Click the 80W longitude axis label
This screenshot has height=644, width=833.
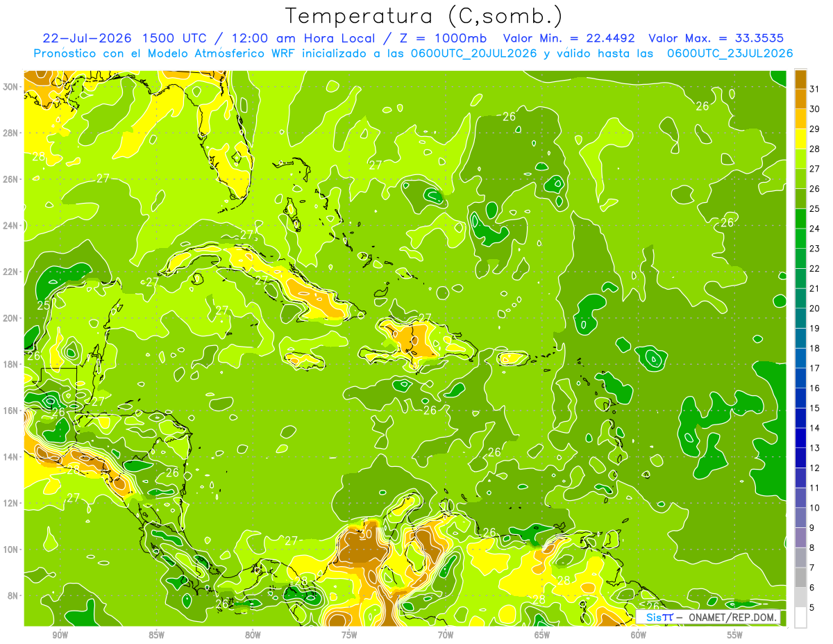(x=253, y=635)
